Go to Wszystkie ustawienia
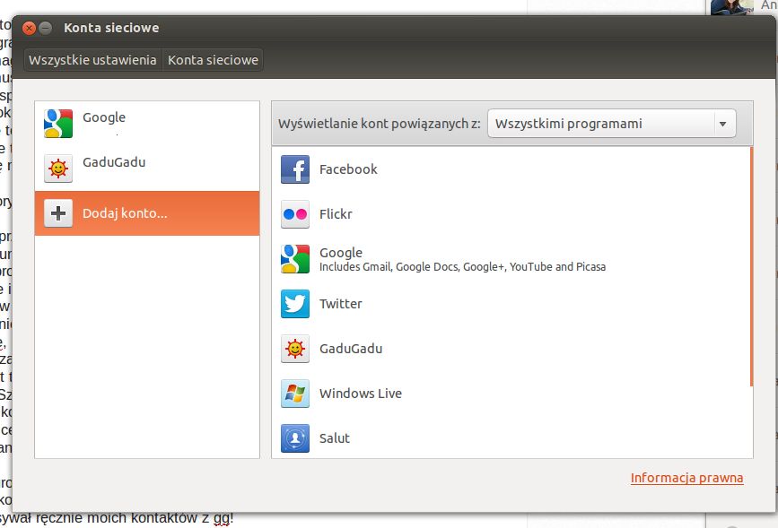The width and height of the screenshot is (778, 528). tap(92, 60)
